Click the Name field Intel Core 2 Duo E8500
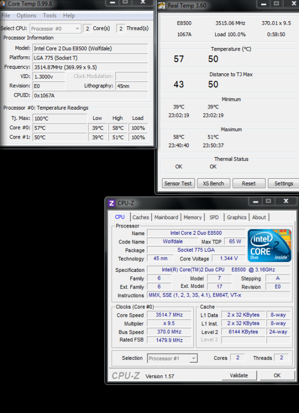 [x=196, y=233]
